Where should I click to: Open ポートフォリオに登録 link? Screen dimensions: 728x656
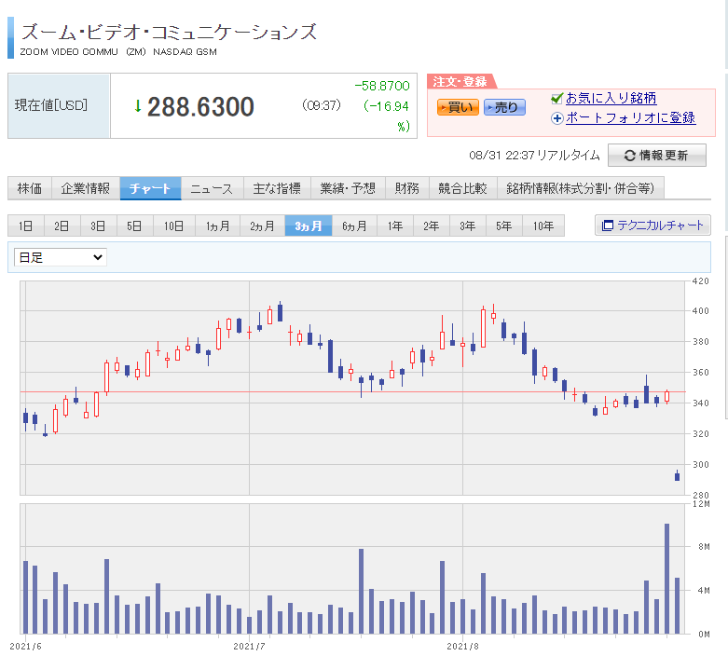point(630,118)
